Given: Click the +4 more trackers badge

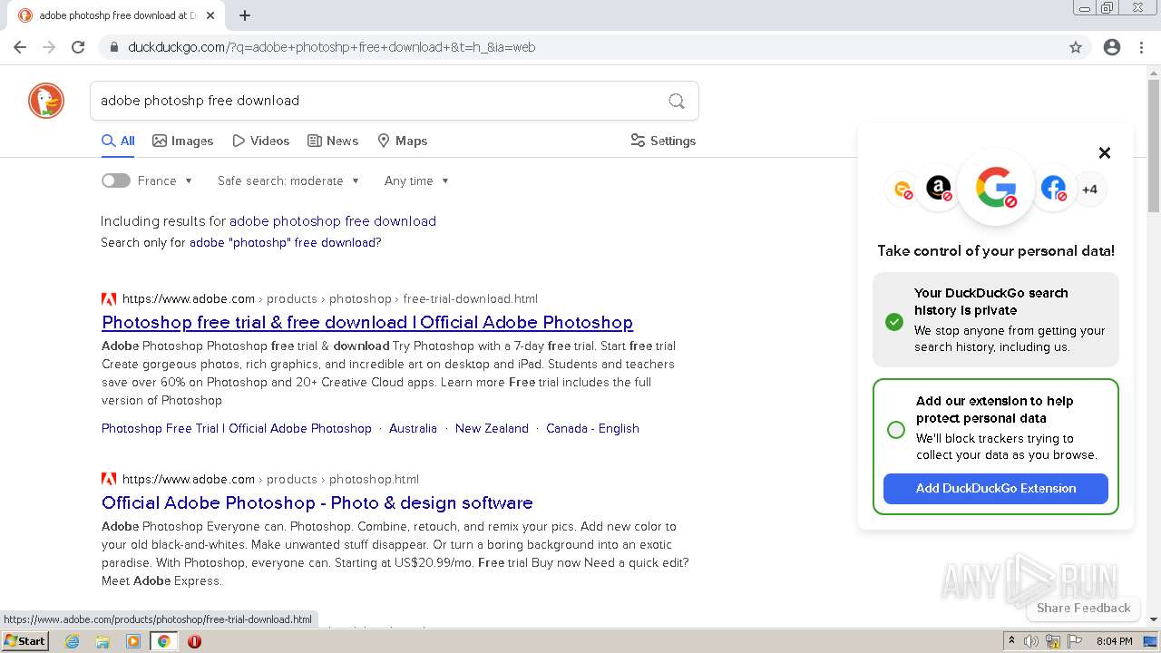Looking at the screenshot, I should [1089, 189].
